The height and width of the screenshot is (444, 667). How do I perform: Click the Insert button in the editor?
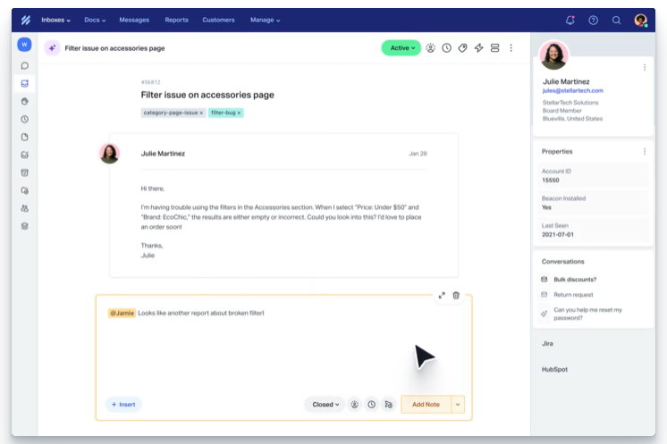tap(123, 405)
